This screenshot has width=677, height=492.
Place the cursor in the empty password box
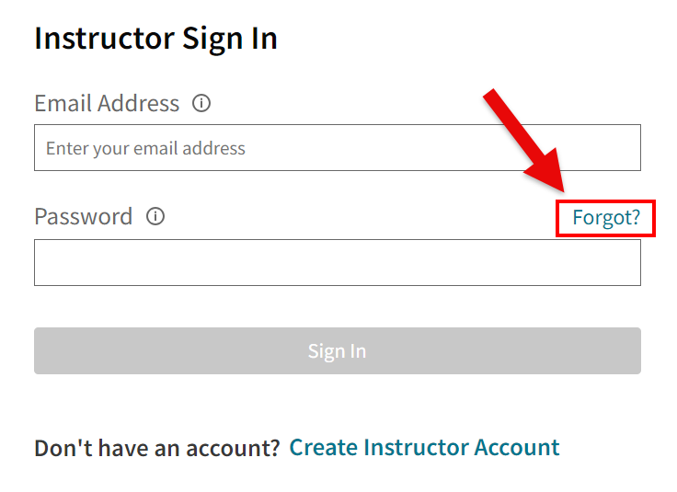tap(337, 262)
